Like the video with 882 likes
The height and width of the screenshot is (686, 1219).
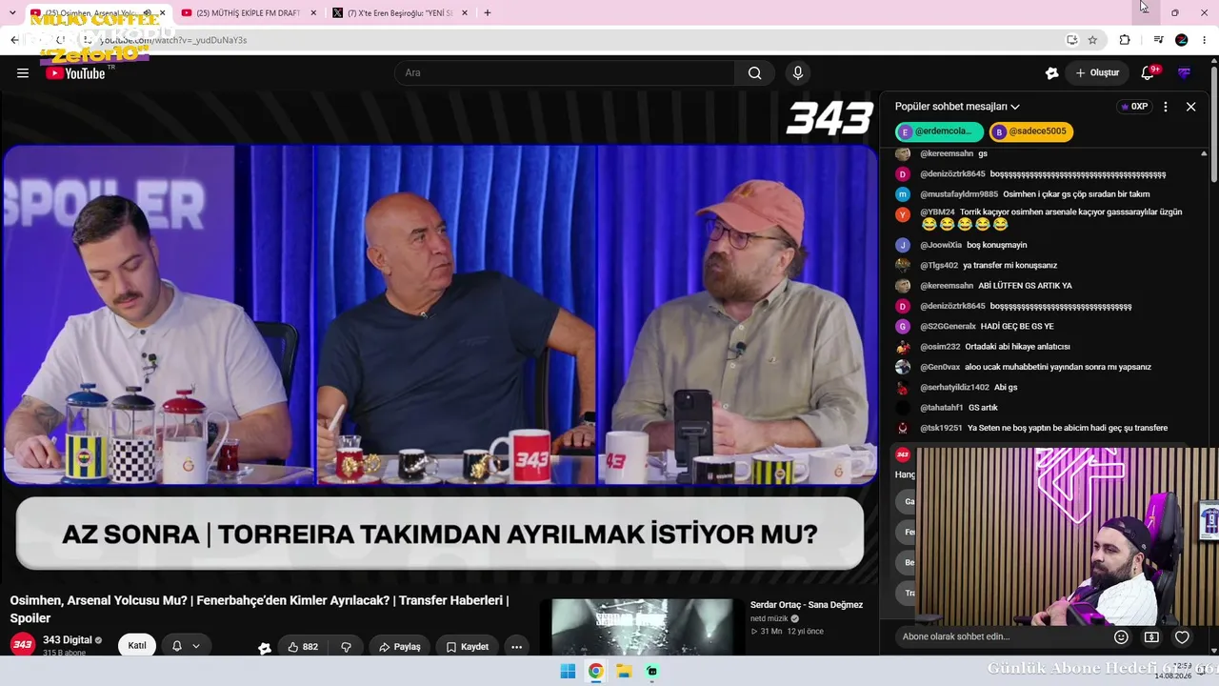pyautogui.click(x=302, y=647)
